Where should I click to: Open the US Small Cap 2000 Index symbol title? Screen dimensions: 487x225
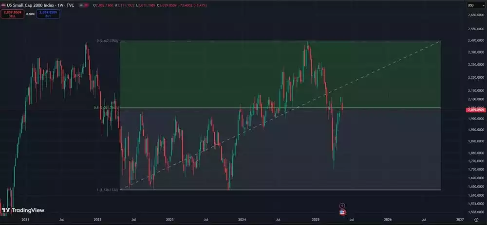click(40, 5)
